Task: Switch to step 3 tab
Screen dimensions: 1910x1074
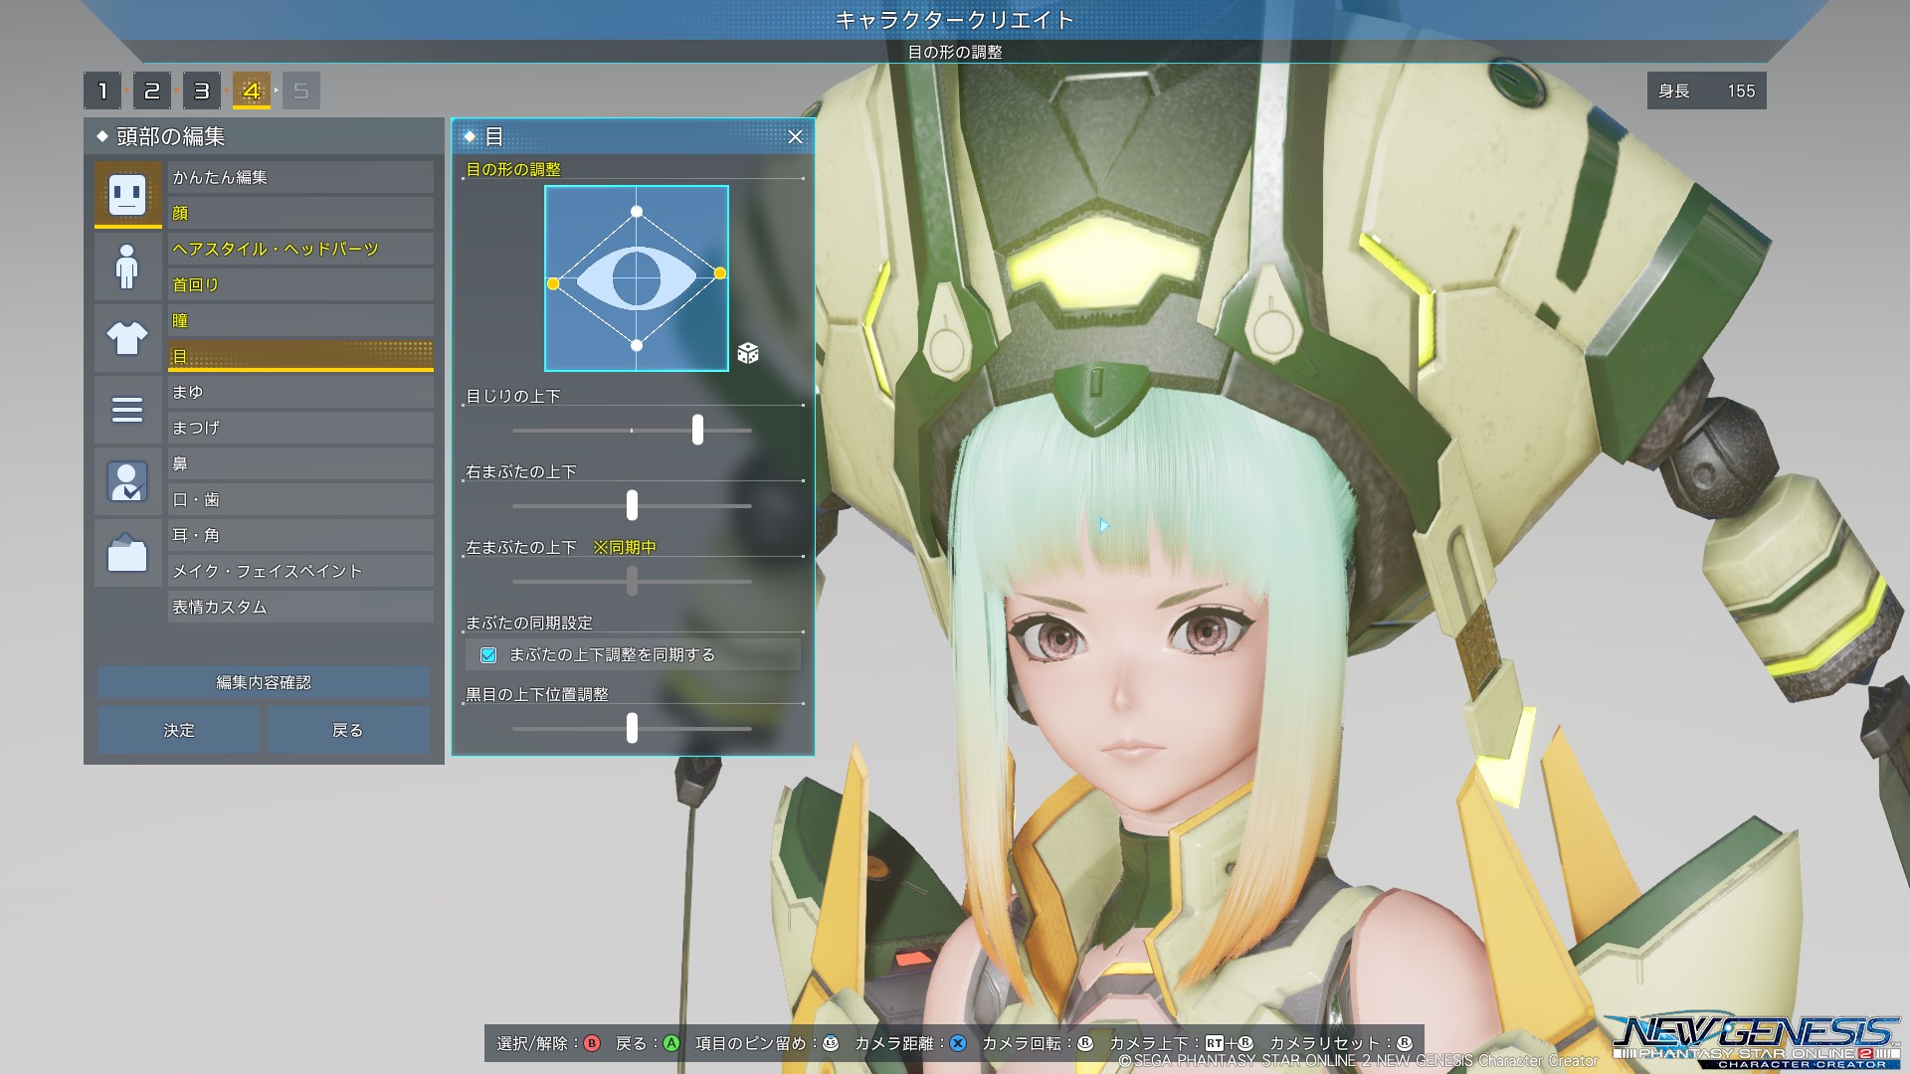Action: [202, 91]
